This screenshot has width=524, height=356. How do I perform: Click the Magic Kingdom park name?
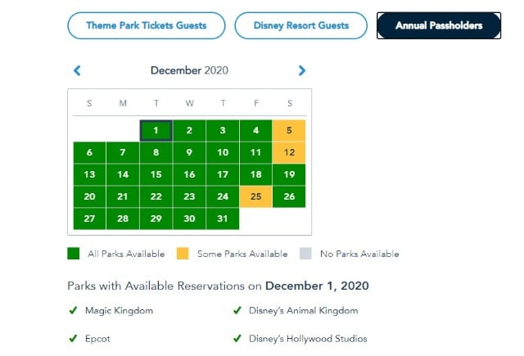[120, 311]
